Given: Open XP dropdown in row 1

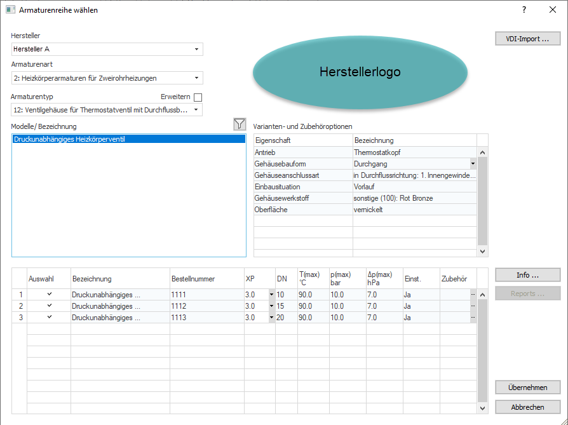Looking at the screenshot, I should 271,295.
